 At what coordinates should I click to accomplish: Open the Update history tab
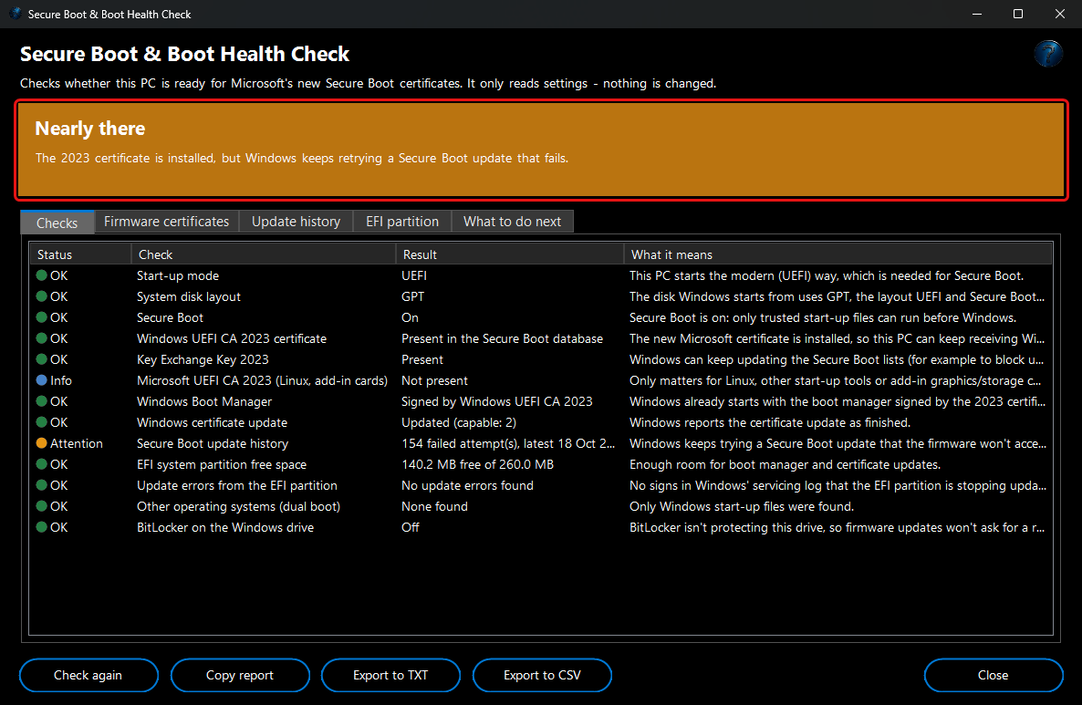296,222
